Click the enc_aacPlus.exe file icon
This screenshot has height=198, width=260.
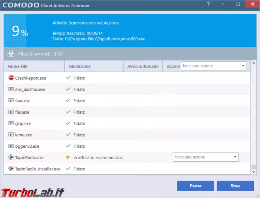click(11, 89)
